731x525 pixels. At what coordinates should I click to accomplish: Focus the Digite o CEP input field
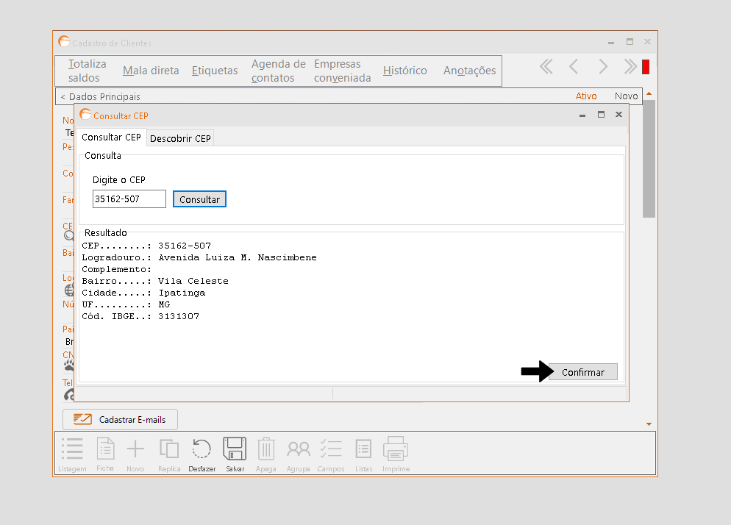point(129,199)
